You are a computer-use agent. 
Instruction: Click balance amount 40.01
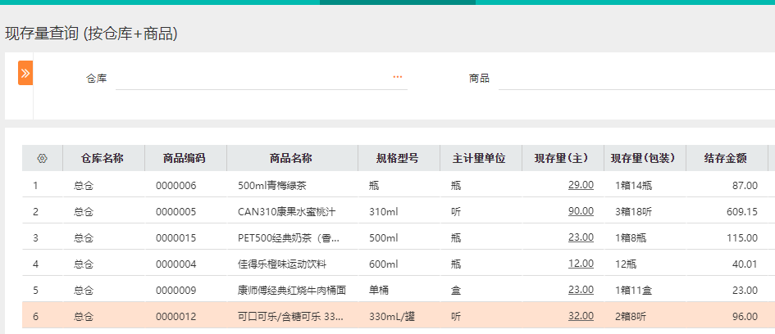point(745,264)
